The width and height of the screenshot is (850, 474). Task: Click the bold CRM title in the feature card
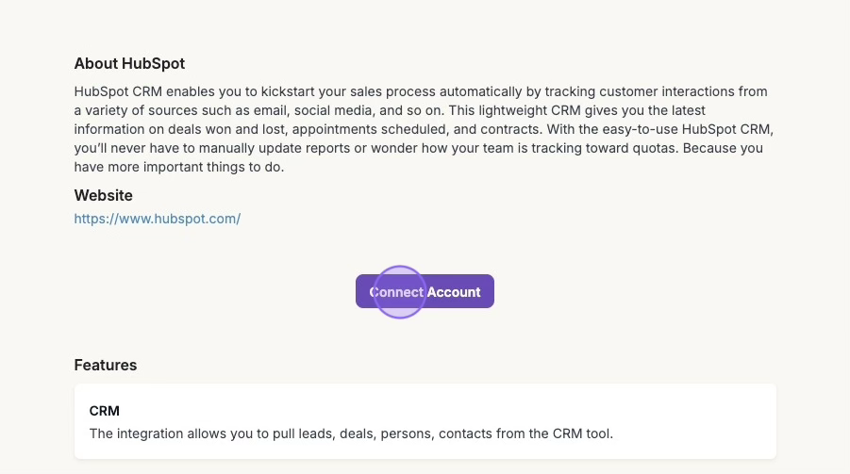tap(104, 411)
